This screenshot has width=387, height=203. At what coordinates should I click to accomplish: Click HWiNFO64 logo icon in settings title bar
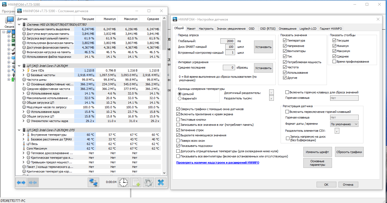click(x=175, y=19)
